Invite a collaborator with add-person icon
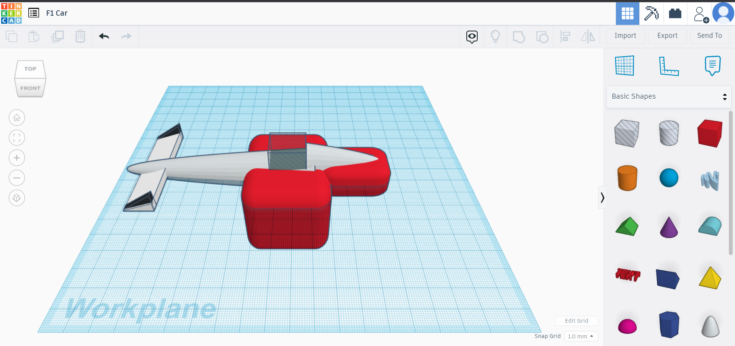Viewport: 735px width, 346px height. [x=701, y=15]
